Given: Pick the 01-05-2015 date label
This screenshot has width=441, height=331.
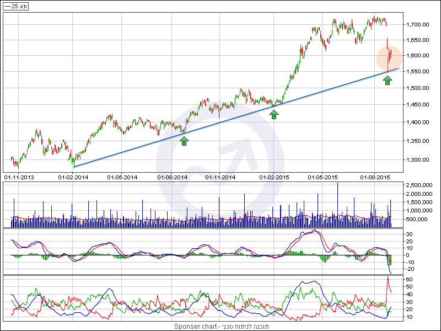Looking at the screenshot, I should pyautogui.click(x=323, y=177).
